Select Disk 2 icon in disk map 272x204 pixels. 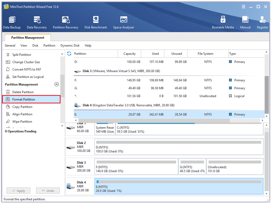point(71,148)
